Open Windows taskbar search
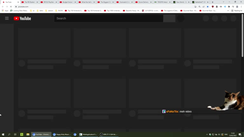 pyautogui.click(x=9, y=134)
